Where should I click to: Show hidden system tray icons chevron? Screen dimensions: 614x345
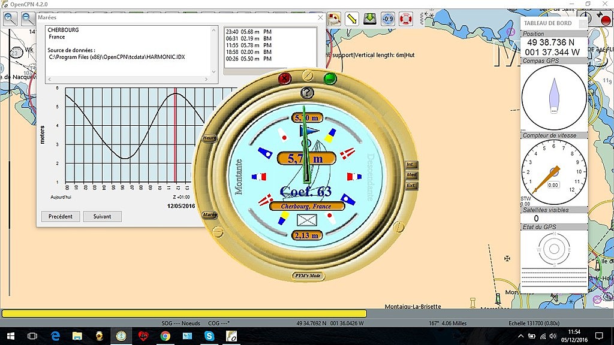[520, 336]
